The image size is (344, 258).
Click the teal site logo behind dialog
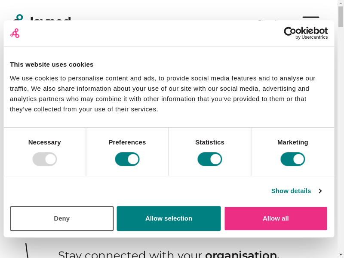pos(19,17)
